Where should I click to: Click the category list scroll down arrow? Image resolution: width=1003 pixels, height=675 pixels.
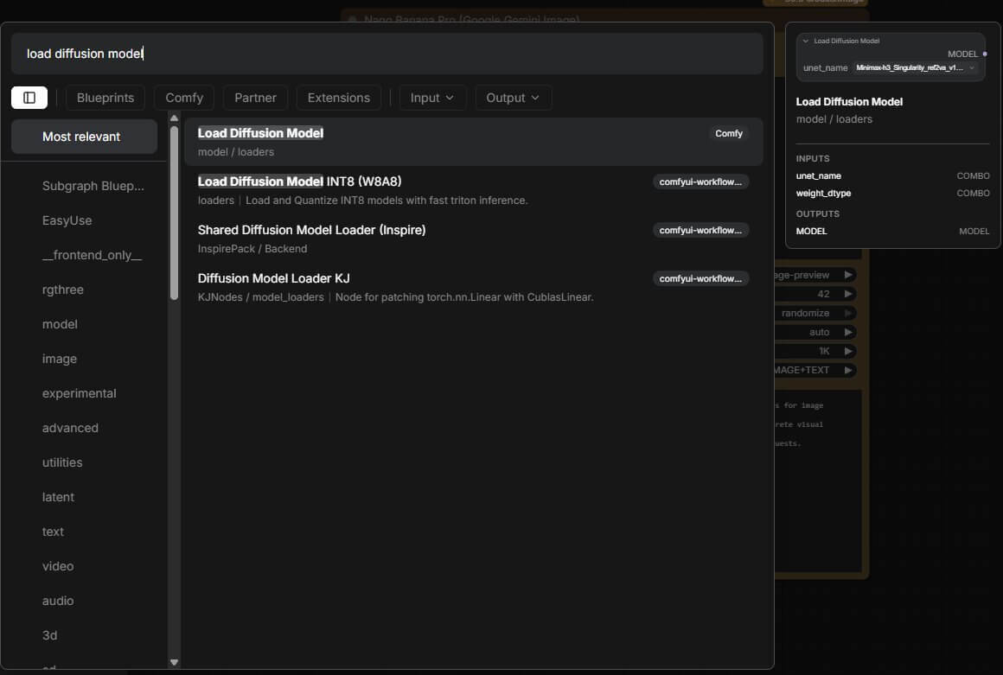pyautogui.click(x=174, y=662)
